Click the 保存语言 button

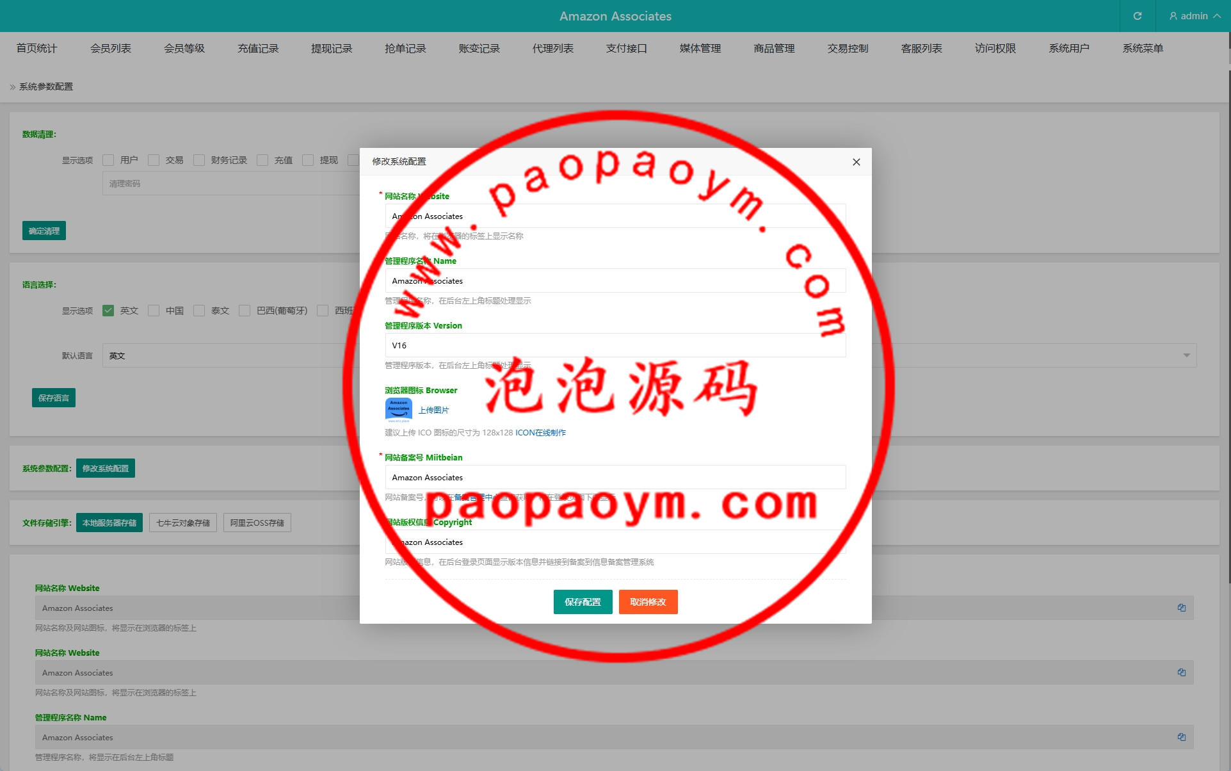pos(54,398)
